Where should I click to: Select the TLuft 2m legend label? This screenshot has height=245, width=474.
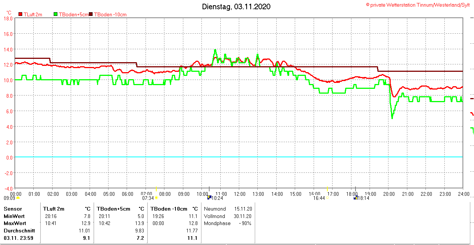point(33,14)
